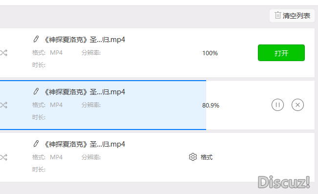This screenshot has width=318, height=194.
Task: Select the third file's name text
Action: 85,144
